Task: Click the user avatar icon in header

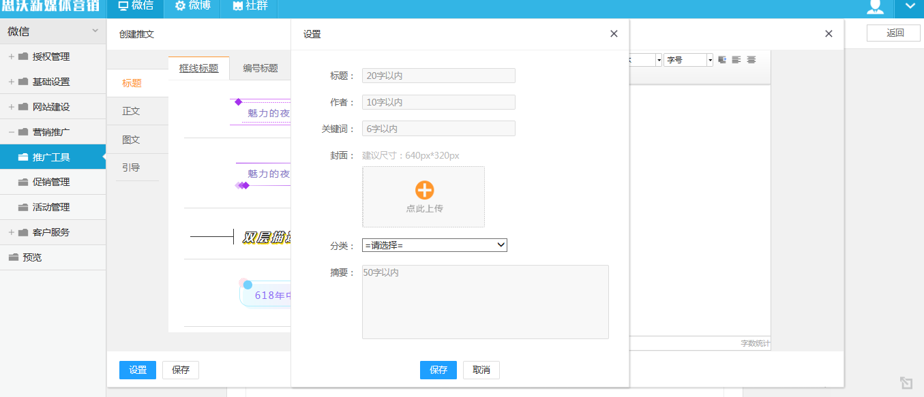Action: pos(875,8)
